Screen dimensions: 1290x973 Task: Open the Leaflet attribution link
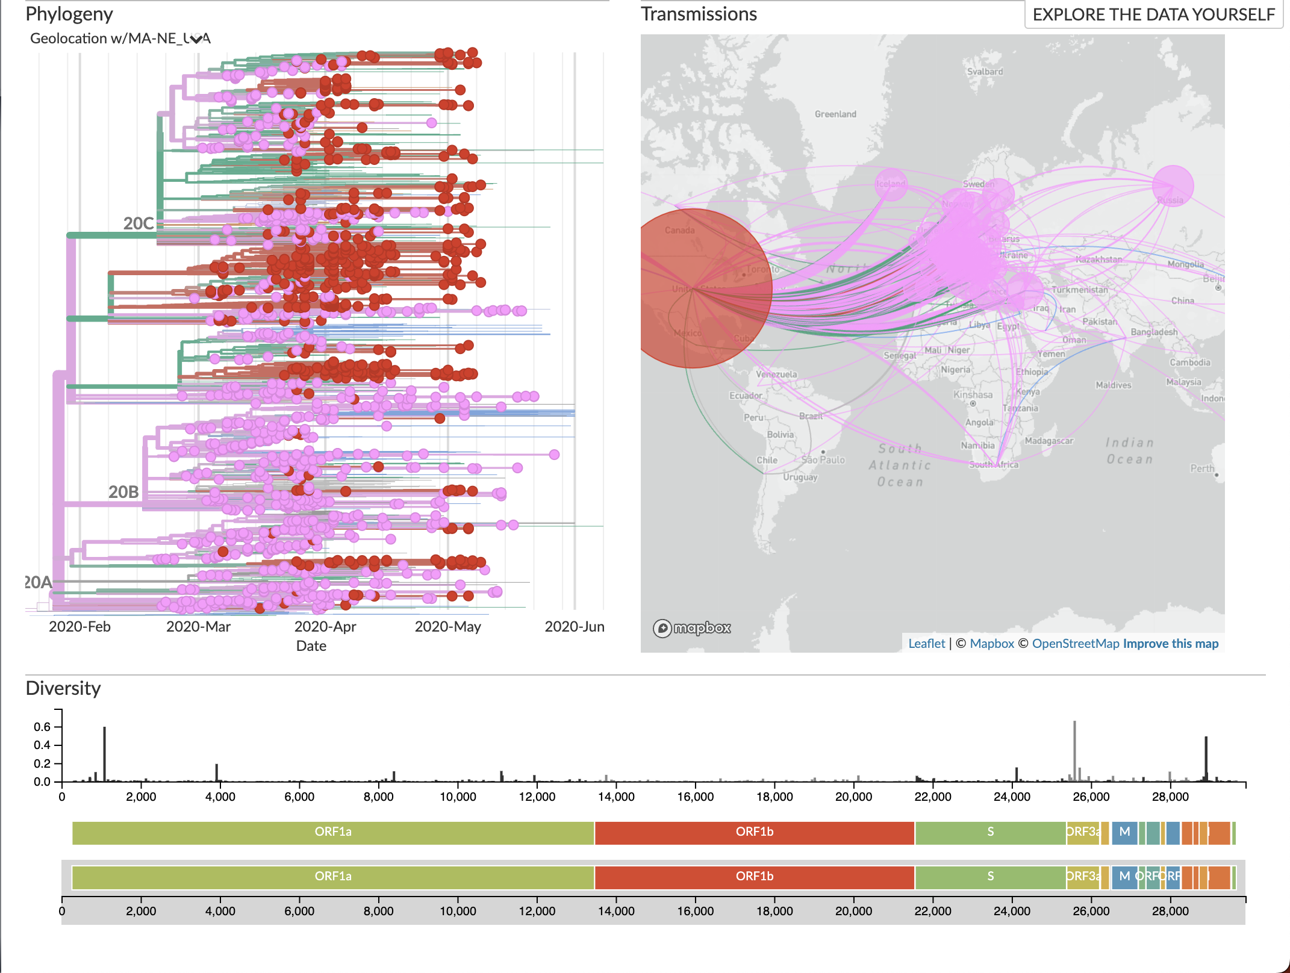926,644
